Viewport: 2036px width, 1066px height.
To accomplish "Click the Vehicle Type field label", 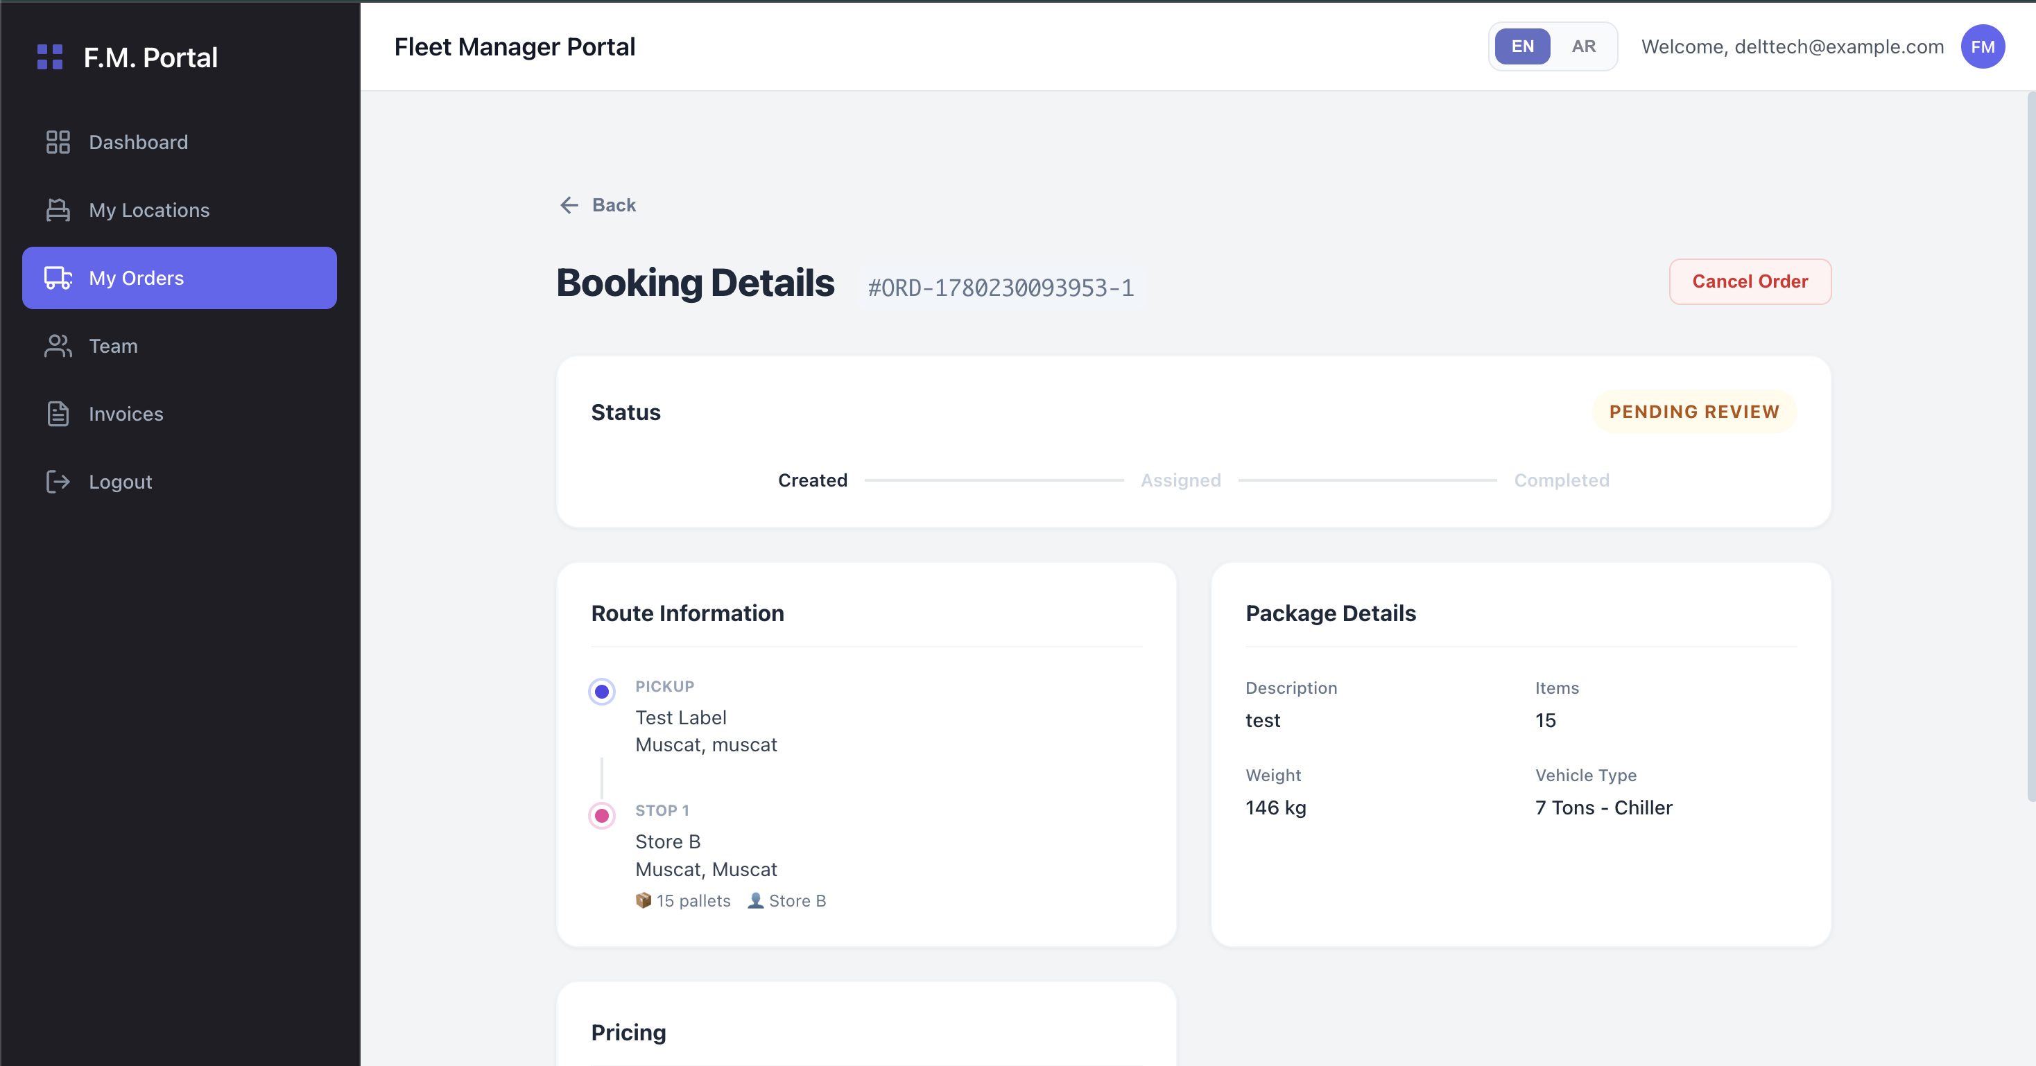I will pyautogui.click(x=1585, y=775).
